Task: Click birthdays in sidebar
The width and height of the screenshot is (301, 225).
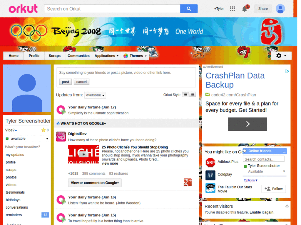Action: click(13, 200)
